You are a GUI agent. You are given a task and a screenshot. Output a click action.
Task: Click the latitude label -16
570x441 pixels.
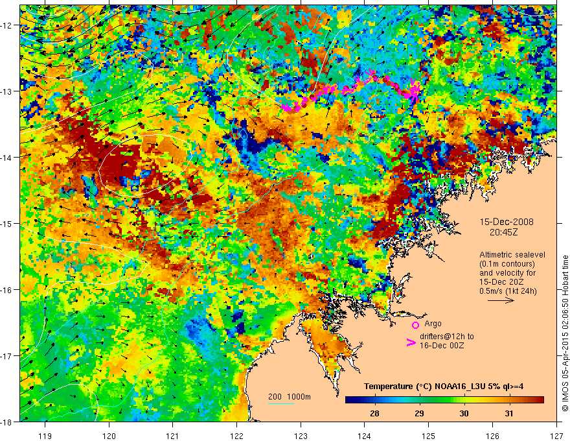(x=7, y=290)
